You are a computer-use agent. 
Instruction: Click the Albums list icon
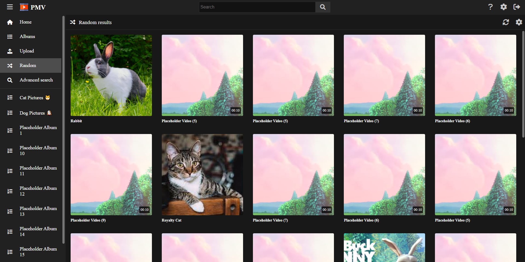coord(10,37)
